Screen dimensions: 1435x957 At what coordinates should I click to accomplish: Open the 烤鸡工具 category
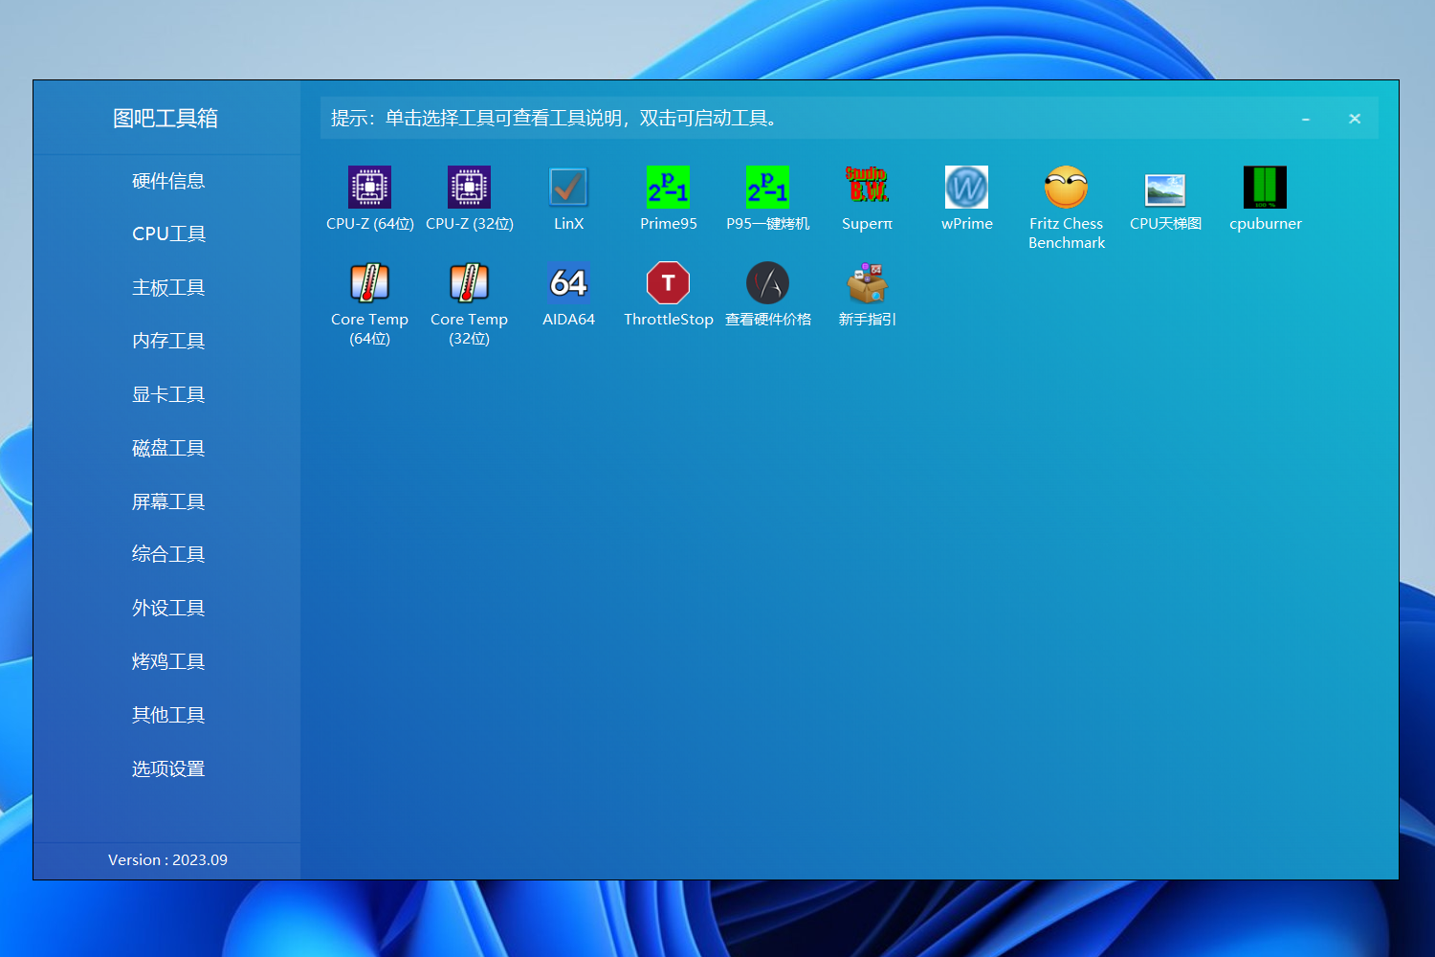[168, 661]
